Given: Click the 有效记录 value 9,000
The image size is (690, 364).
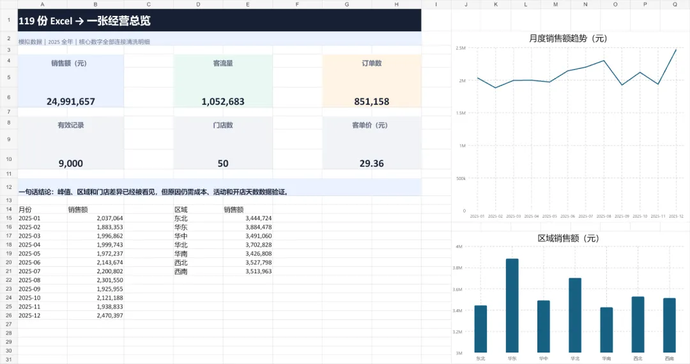Looking at the screenshot, I should tap(71, 163).
